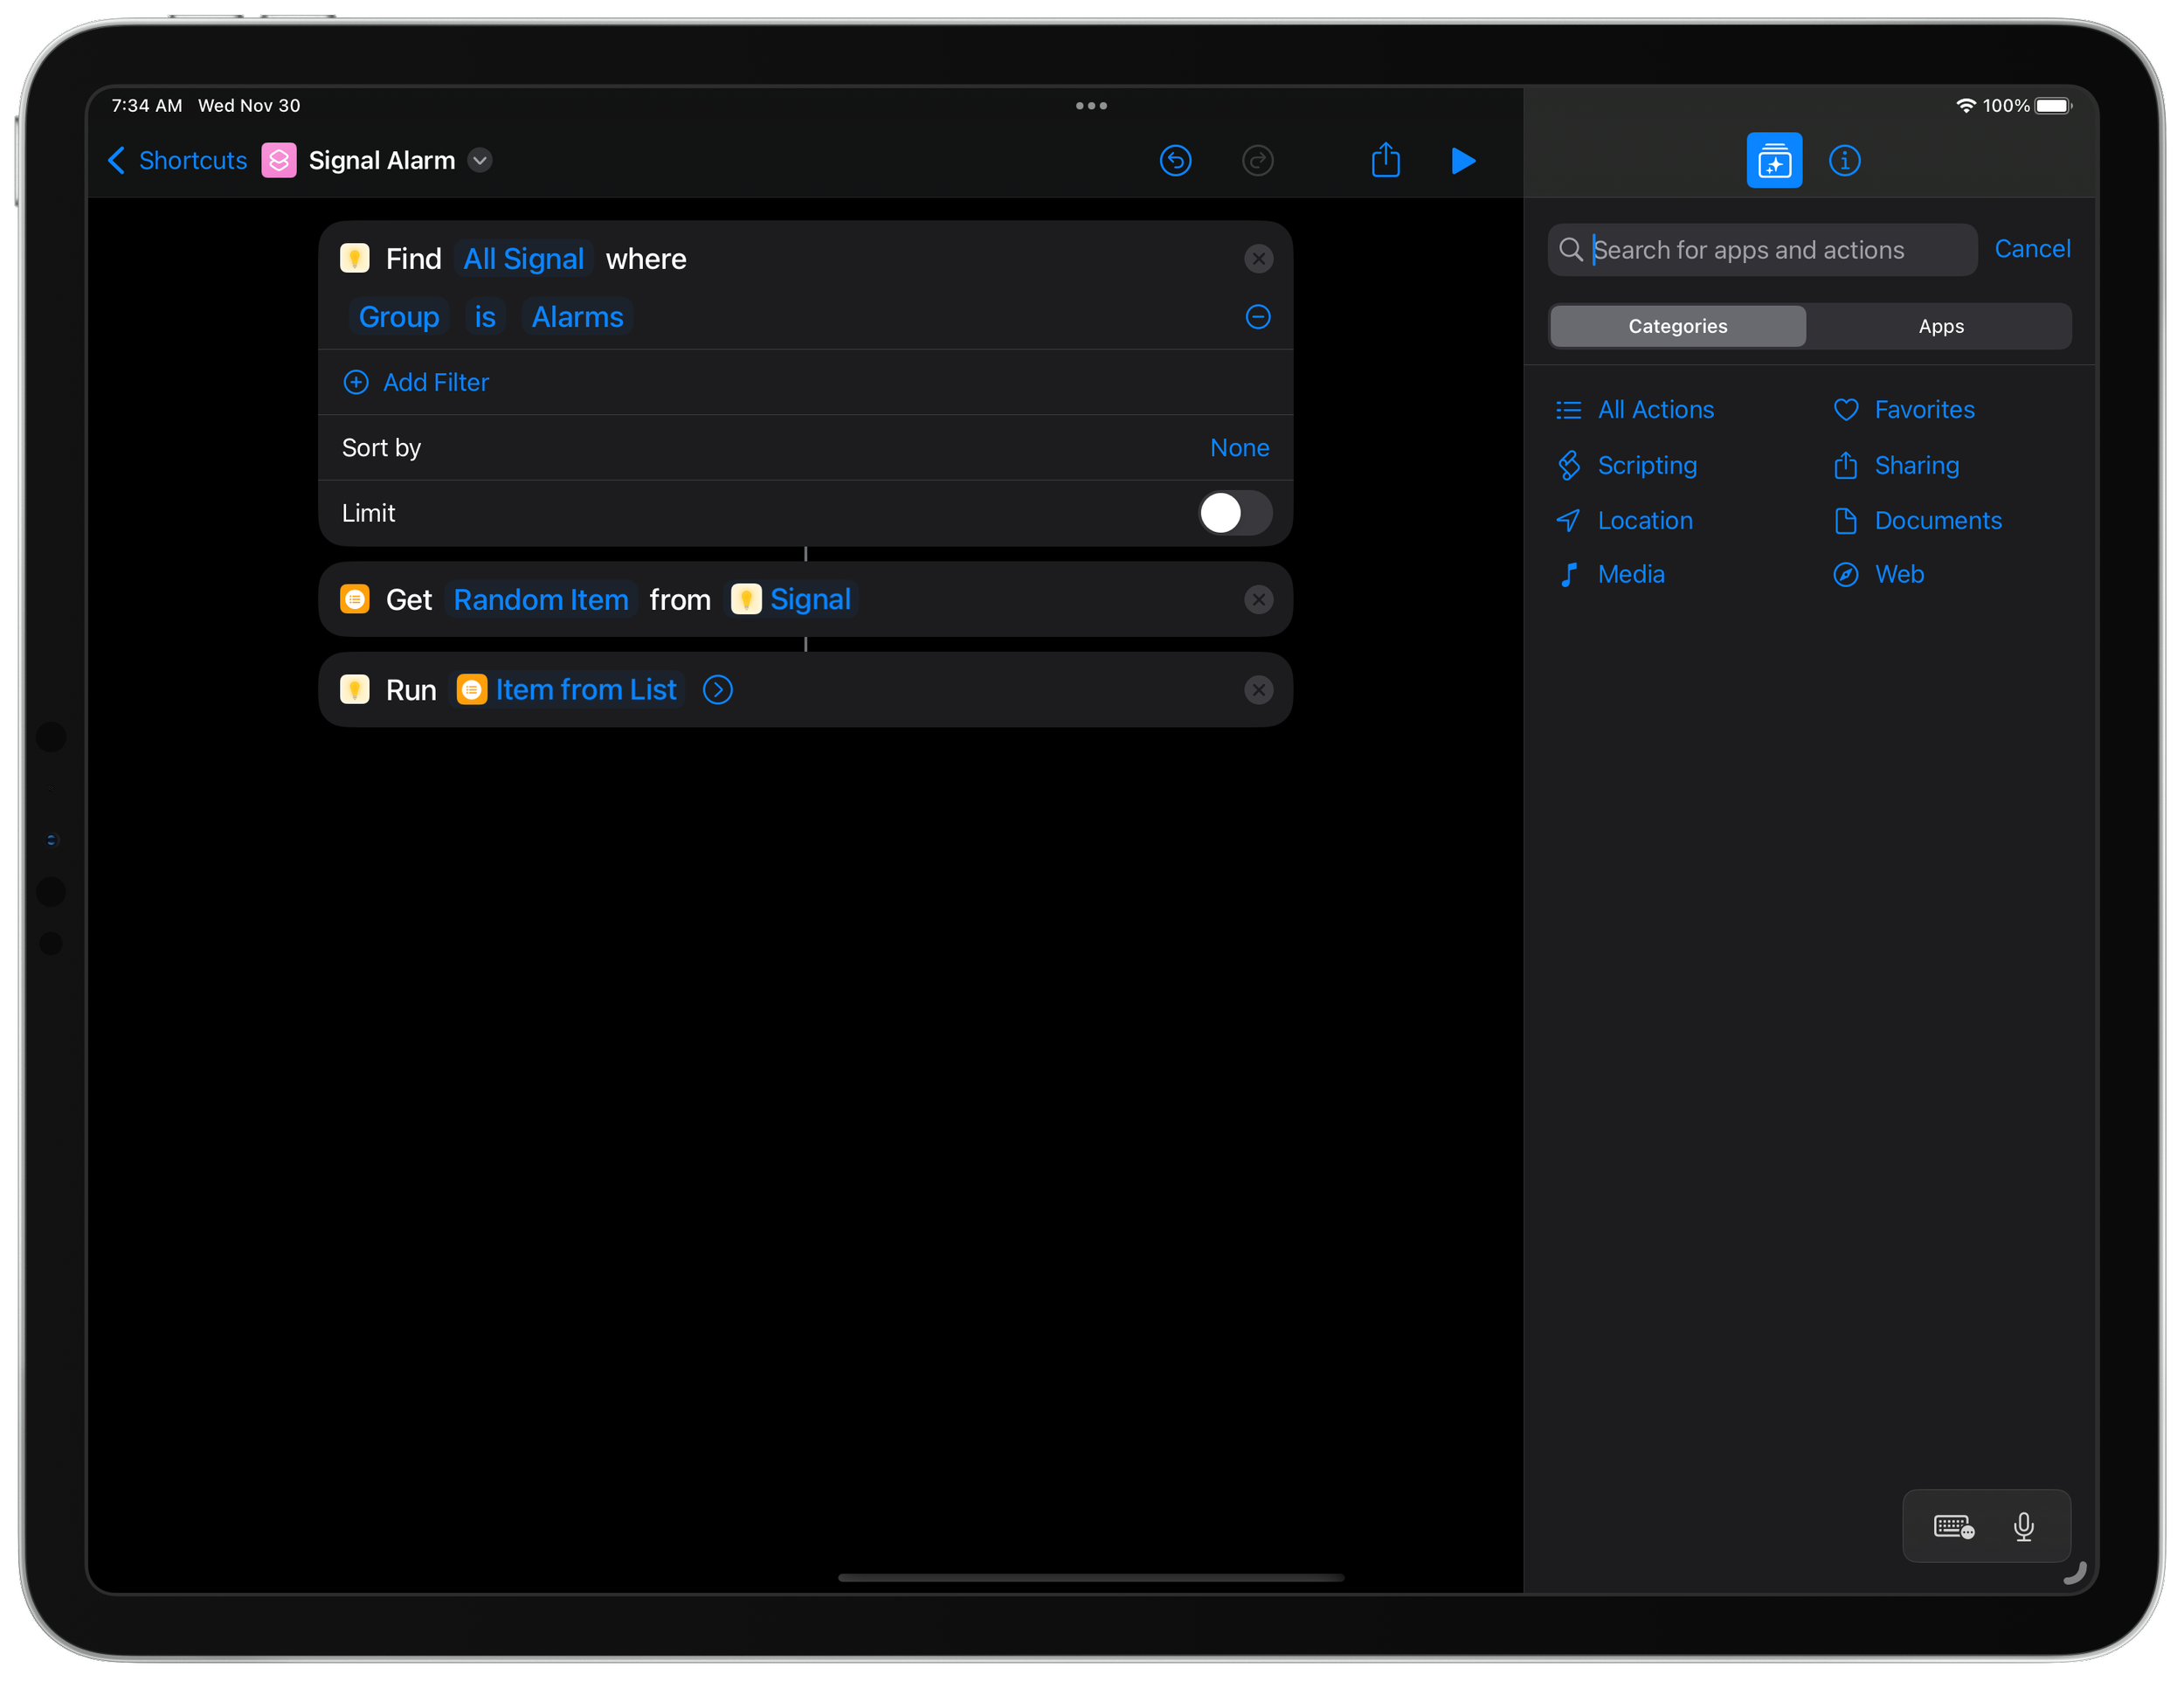The height and width of the screenshot is (1681, 2184).
Task: Remove the Run action
Action: coord(1258,689)
